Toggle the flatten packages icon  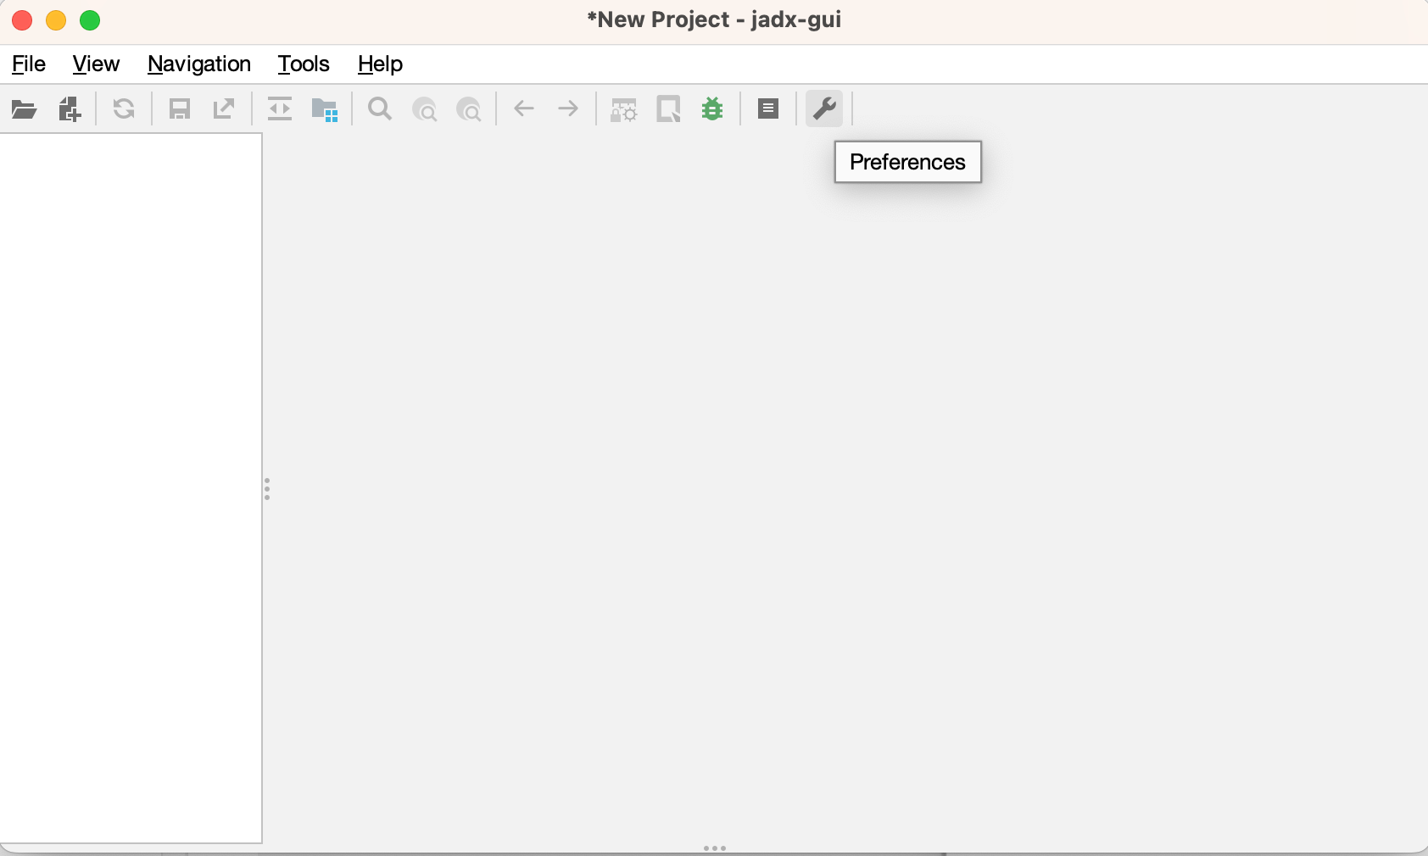[x=325, y=109]
